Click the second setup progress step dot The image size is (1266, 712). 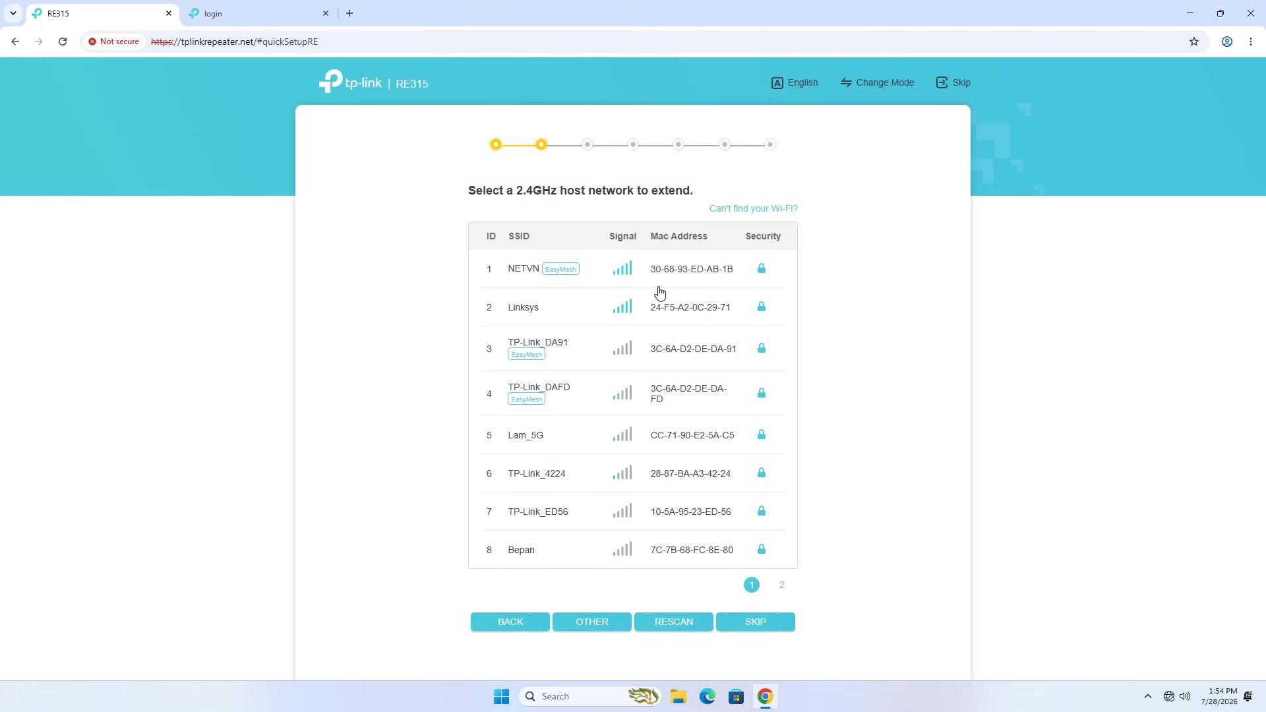(x=541, y=144)
